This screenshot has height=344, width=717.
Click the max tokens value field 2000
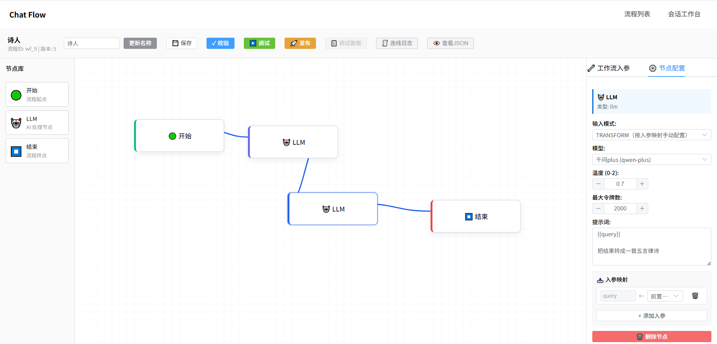(620, 209)
